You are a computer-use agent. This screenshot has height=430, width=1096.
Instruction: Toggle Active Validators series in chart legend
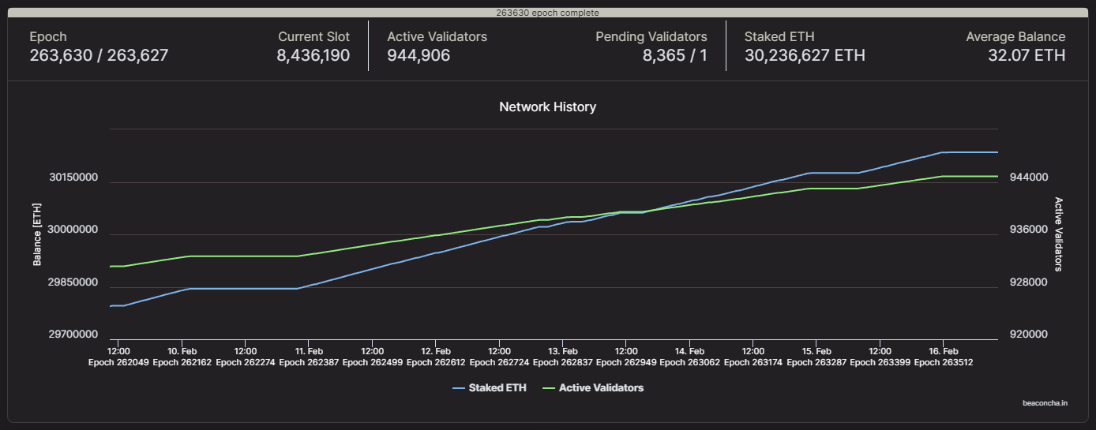tap(600, 388)
